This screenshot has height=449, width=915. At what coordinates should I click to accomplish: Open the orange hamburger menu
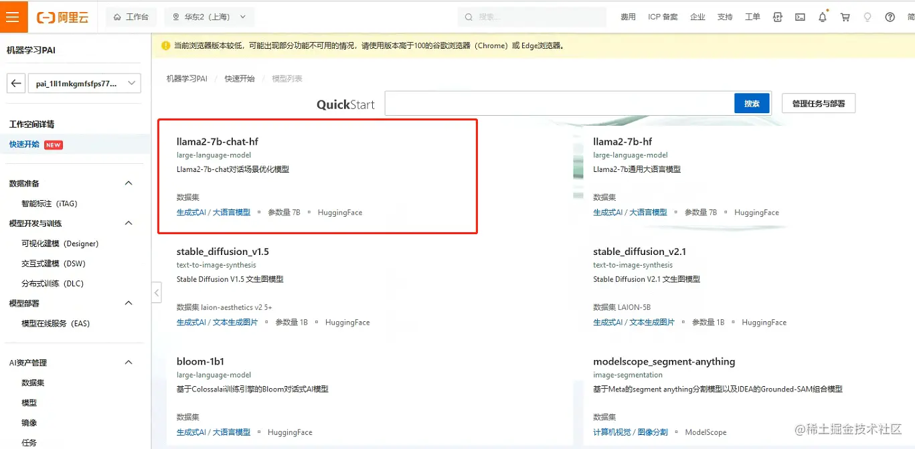click(x=13, y=17)
